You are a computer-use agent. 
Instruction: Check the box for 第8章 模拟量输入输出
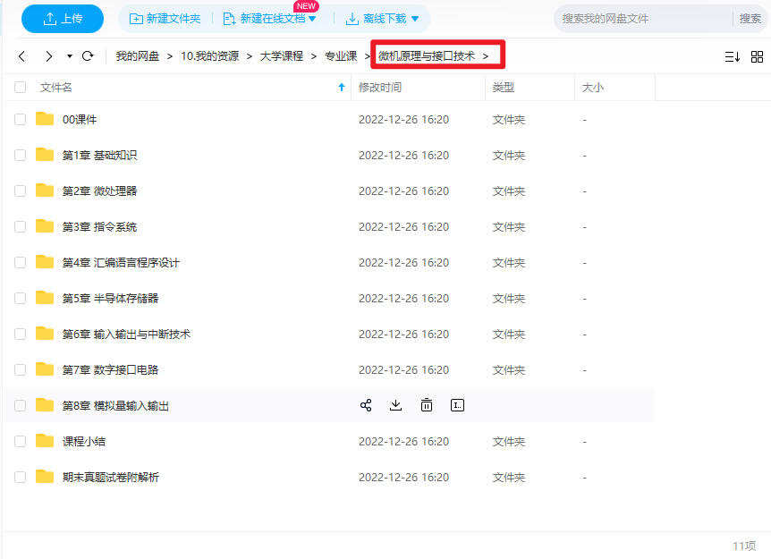21,405
